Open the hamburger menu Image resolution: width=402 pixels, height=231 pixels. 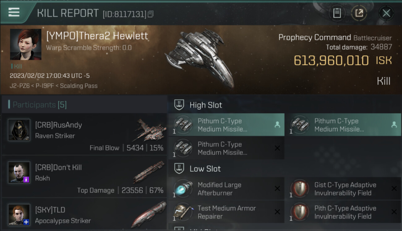[14, 12]
